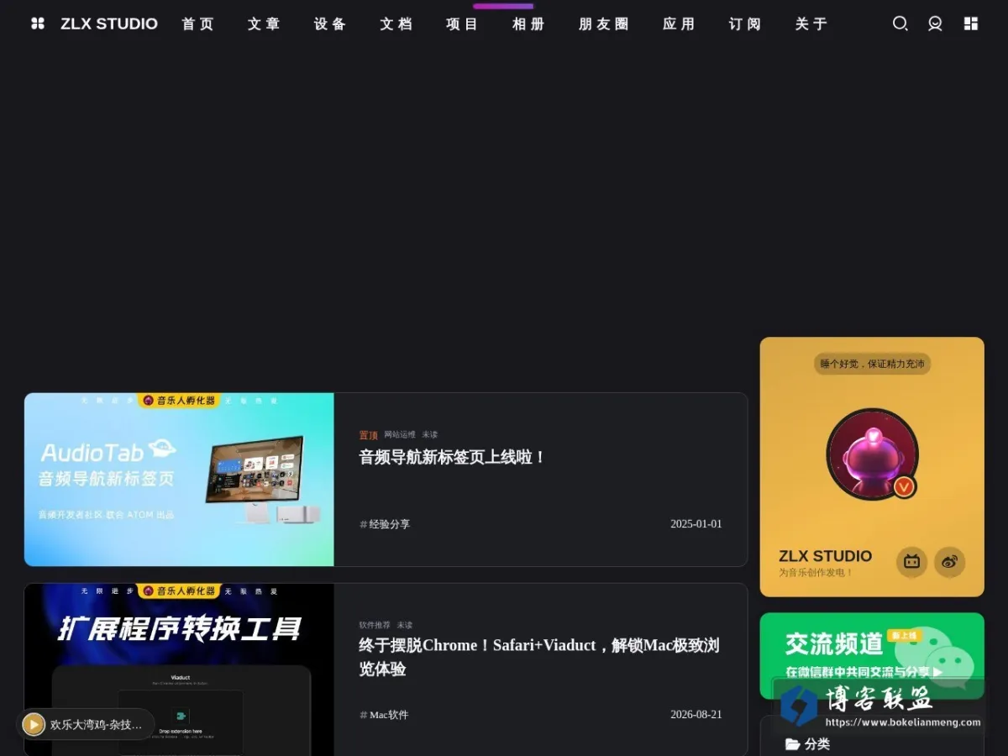Open the 文档 menu item
1008x756 pixels.
pos(396,24)
